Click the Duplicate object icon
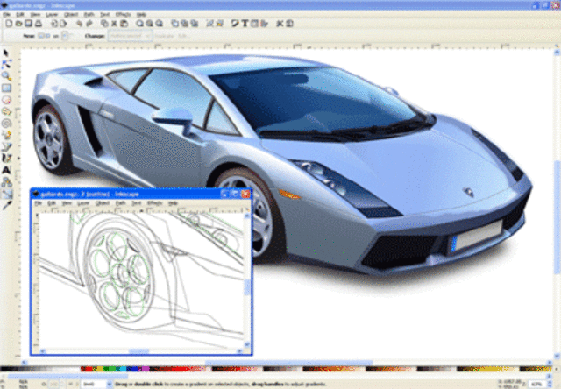561x389 pixels. click(x=175, y=24)
